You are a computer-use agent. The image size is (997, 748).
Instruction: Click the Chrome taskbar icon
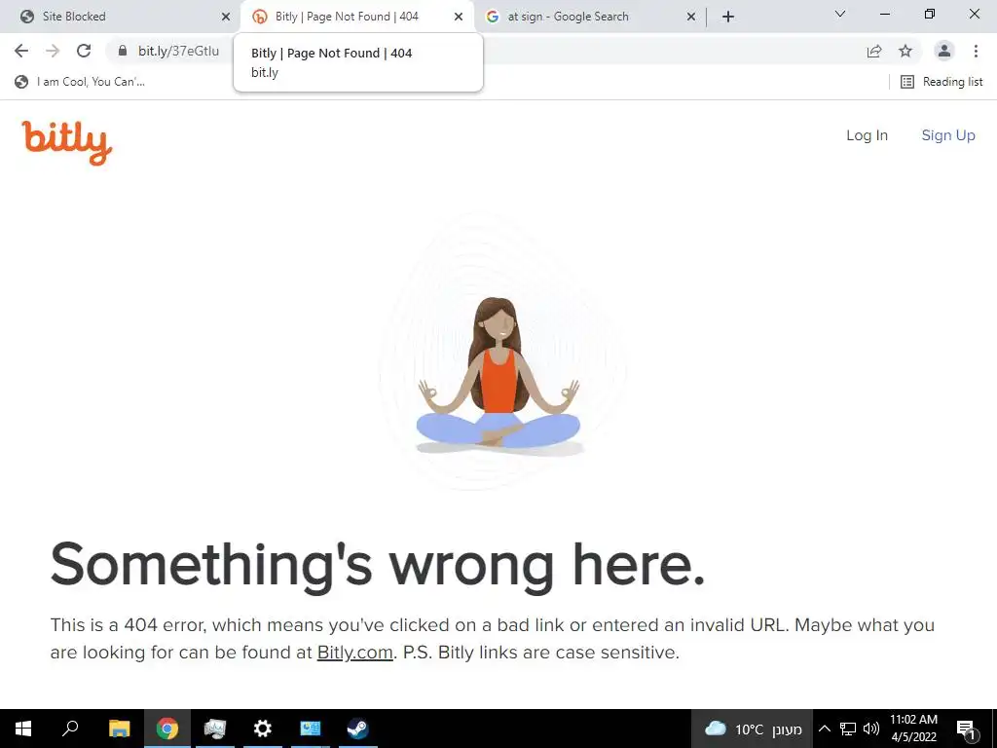coord(167,729)
